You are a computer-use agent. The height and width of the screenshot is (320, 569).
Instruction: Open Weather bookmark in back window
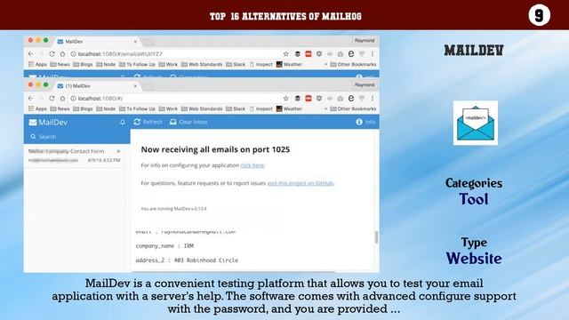coord(289,64)
